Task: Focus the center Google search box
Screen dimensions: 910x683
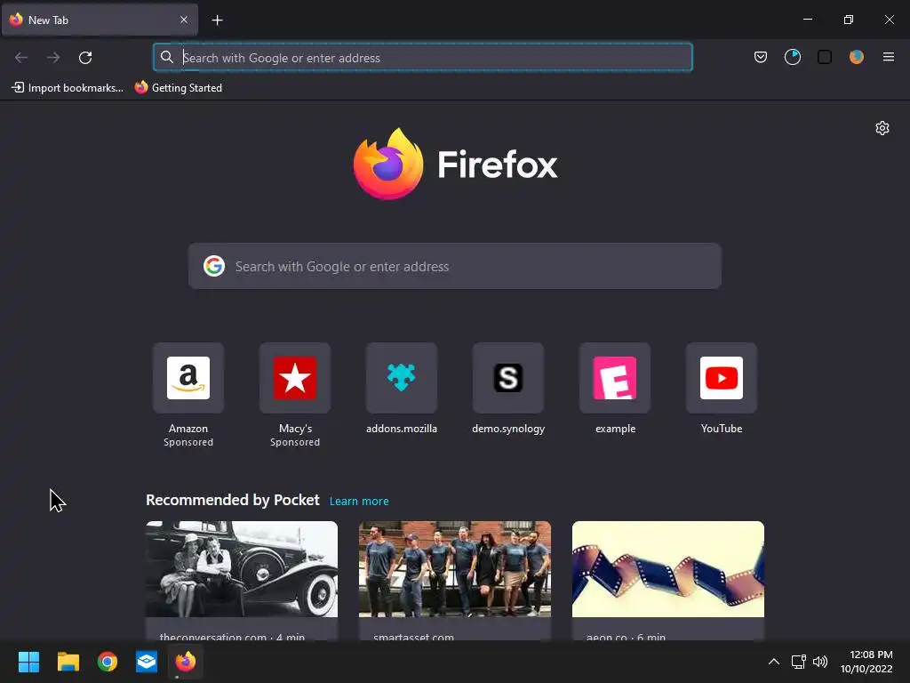Action: [x=454, y=266]
